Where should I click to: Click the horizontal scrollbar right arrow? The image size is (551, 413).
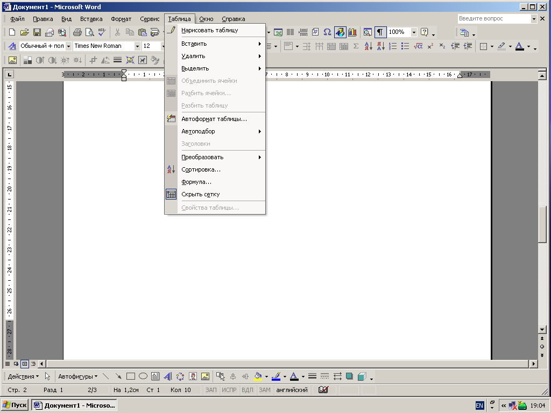[534, 364]
